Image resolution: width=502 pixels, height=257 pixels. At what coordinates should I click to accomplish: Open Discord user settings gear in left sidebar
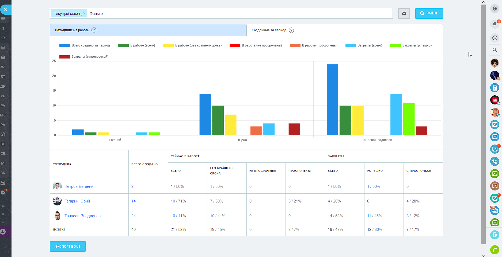click(x=3, y=214)
